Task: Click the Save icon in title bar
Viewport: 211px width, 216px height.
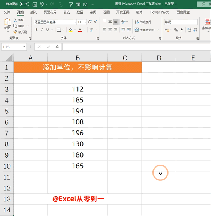Action: point(35,5)
